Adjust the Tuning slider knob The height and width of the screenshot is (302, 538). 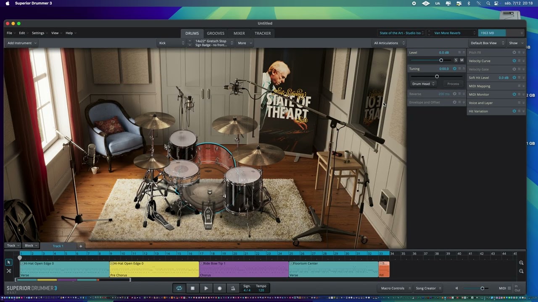pos(437,76)
